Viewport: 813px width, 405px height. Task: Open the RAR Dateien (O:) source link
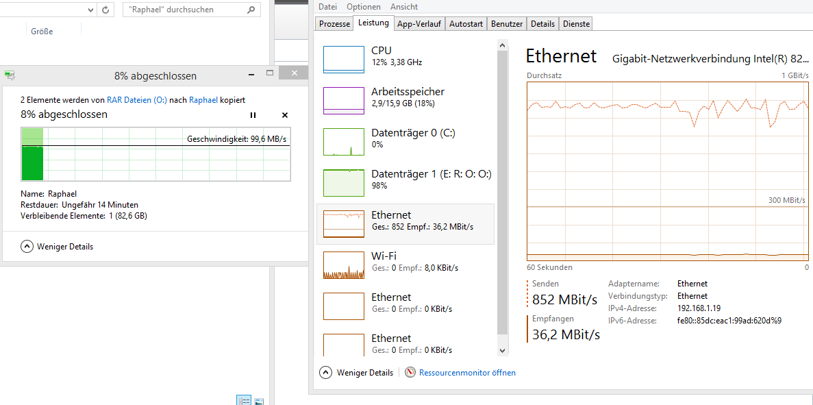(x=136, y=100)
